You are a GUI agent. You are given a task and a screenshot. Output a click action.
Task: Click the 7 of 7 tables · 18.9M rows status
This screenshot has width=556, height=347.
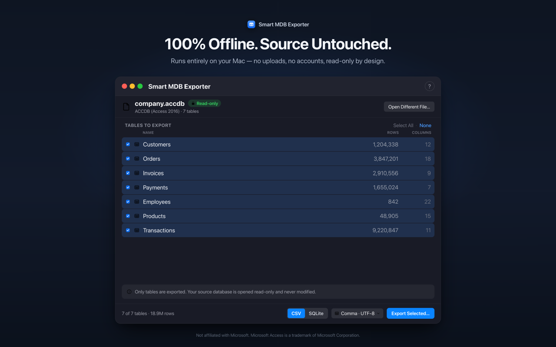click(148, 313)
